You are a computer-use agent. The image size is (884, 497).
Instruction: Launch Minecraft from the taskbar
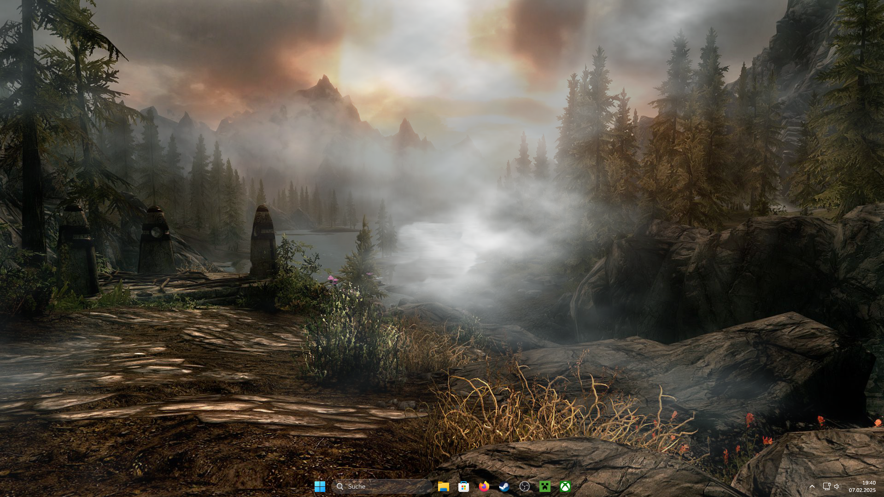tap(545, 486)
